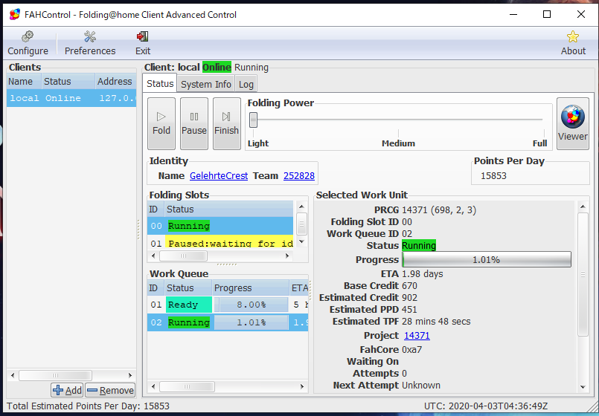Click the Work Queue Progress column header

click(x=251, y=288)
